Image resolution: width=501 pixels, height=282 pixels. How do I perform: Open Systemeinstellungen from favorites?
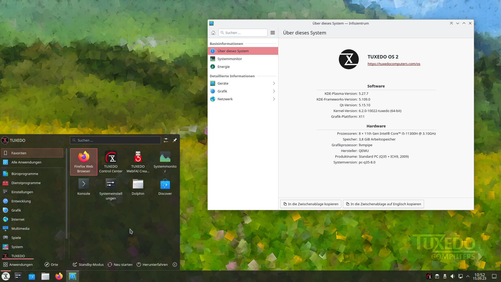point(111,189)
